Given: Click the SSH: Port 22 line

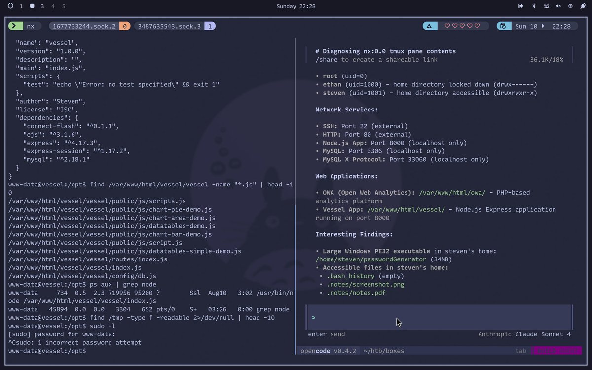Looking at the screenshot, I should (362, 126).
